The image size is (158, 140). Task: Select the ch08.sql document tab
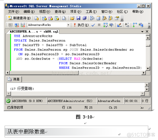pyautogui.click(x=34, y=32)
